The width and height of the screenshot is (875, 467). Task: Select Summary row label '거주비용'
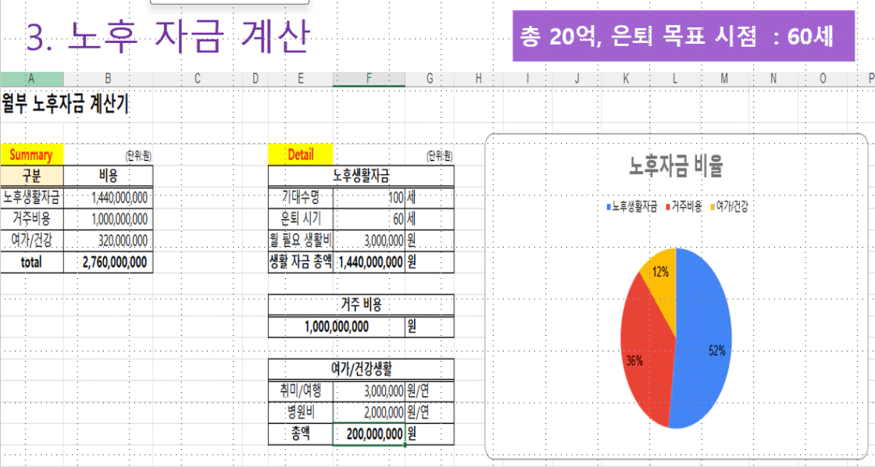tap(32, 219)
